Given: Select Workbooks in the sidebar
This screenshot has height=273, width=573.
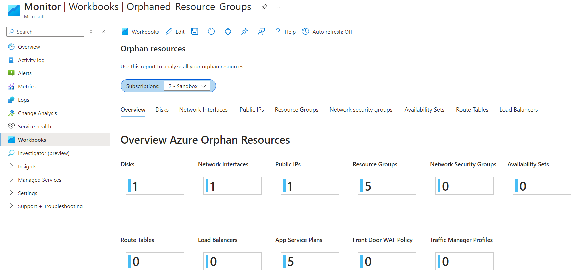Looking at the screenshot, I should coord(55,140).
